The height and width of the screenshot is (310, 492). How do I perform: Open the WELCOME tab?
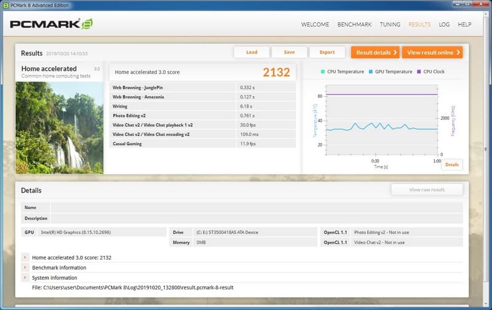coord(315,25)
